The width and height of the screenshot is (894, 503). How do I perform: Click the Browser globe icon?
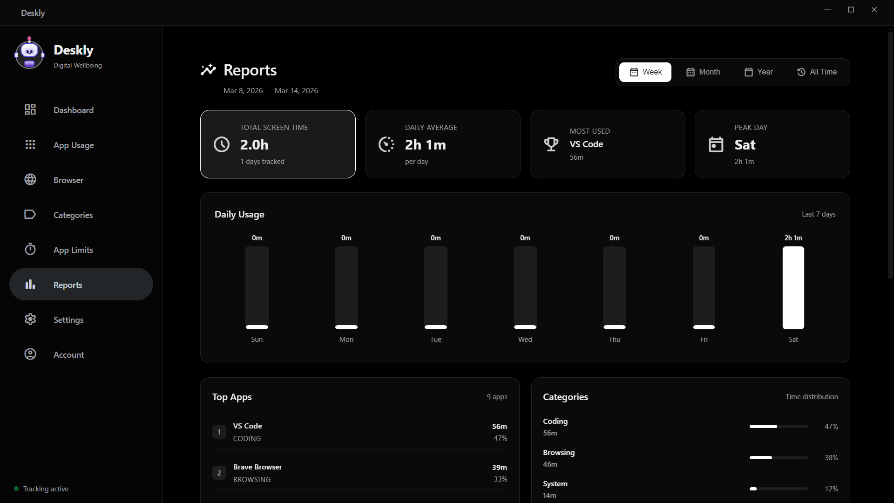(x=30, y=179)
